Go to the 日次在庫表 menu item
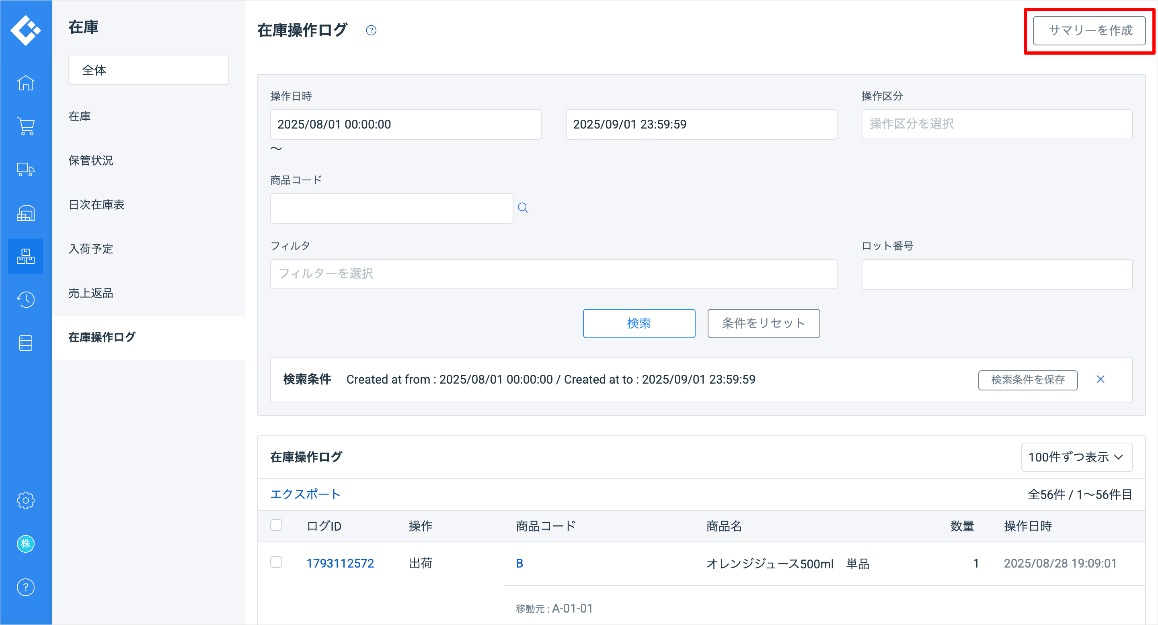Viewport: 1158px width, 625px height. (96, 205)
